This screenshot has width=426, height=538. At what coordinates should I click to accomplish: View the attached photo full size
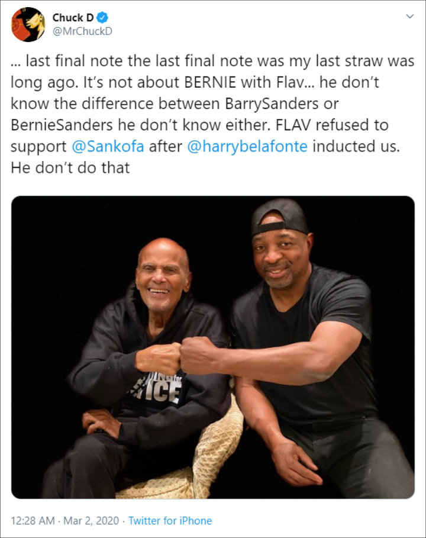pos(213,347)
